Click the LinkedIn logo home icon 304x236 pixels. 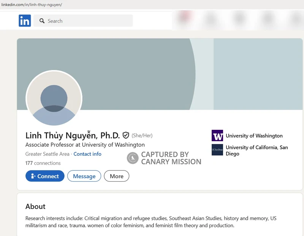pos(25,21)
